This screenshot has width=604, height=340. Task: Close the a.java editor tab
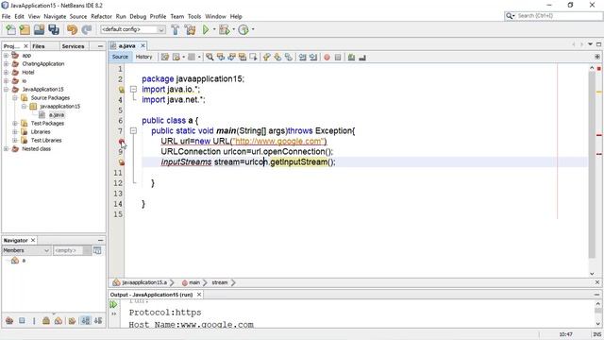tap(143, 45)
